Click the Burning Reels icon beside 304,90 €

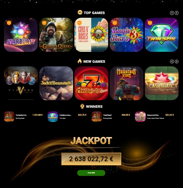pos(97,117)
